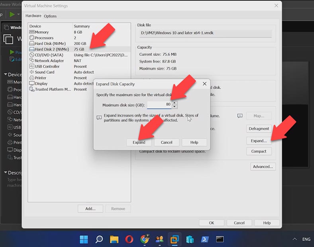
Task: Collapse the Description section in sidebar
Action: [6, 173]
